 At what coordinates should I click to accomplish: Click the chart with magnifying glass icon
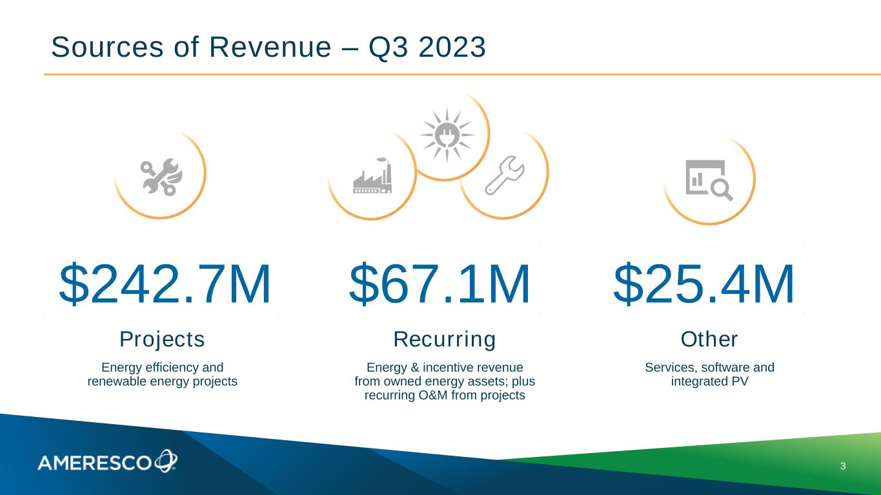(x=708, y=179)
